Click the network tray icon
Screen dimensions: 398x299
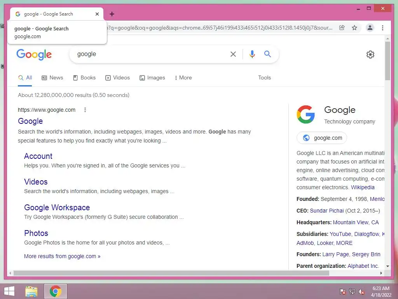tap(352, 291)
